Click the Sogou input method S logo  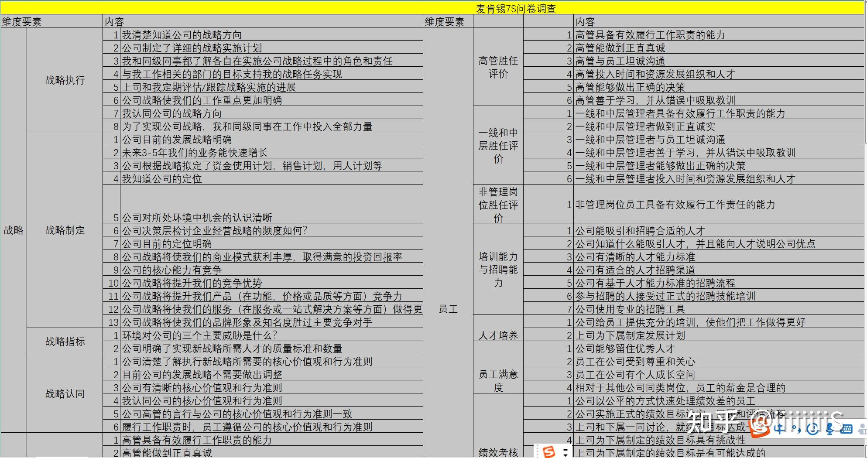759,428
